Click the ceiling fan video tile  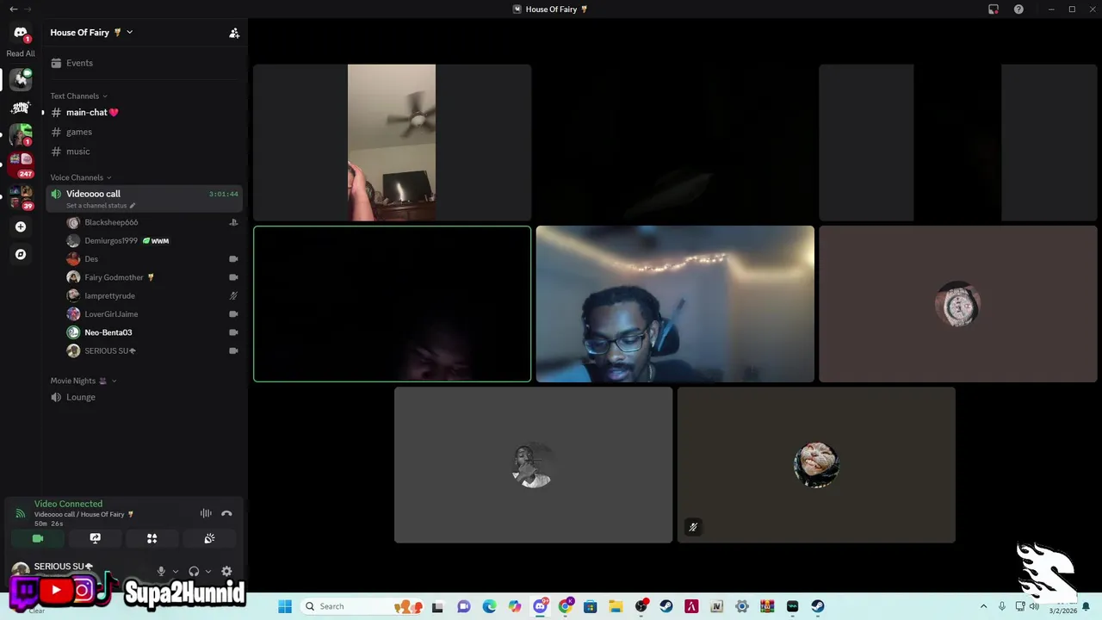pyautogui.click(x=392, y=142)
